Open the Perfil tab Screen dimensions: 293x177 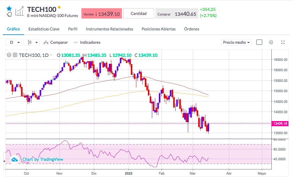pyautogui.click(x=73, y=29)
